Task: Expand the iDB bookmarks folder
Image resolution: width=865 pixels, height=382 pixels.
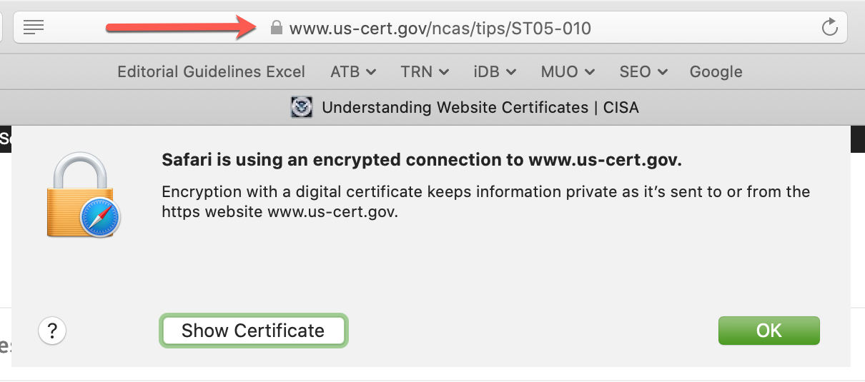Action: (x=495, y=72)
